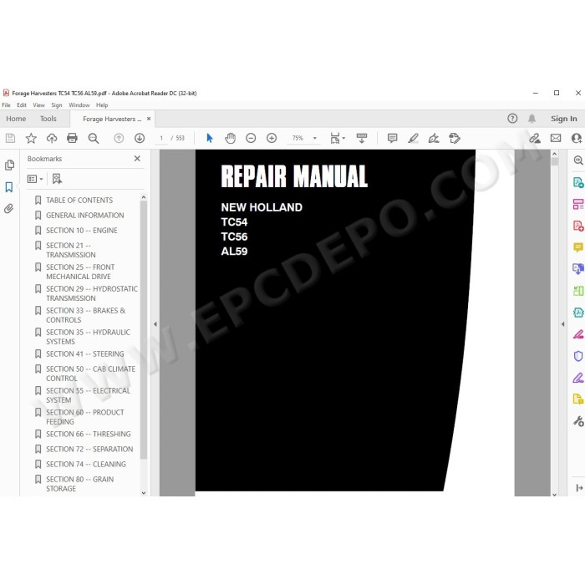This screenshot has width=585, height=585.
Task: Open the Sign menu
Action: click(x=57, y=105)
